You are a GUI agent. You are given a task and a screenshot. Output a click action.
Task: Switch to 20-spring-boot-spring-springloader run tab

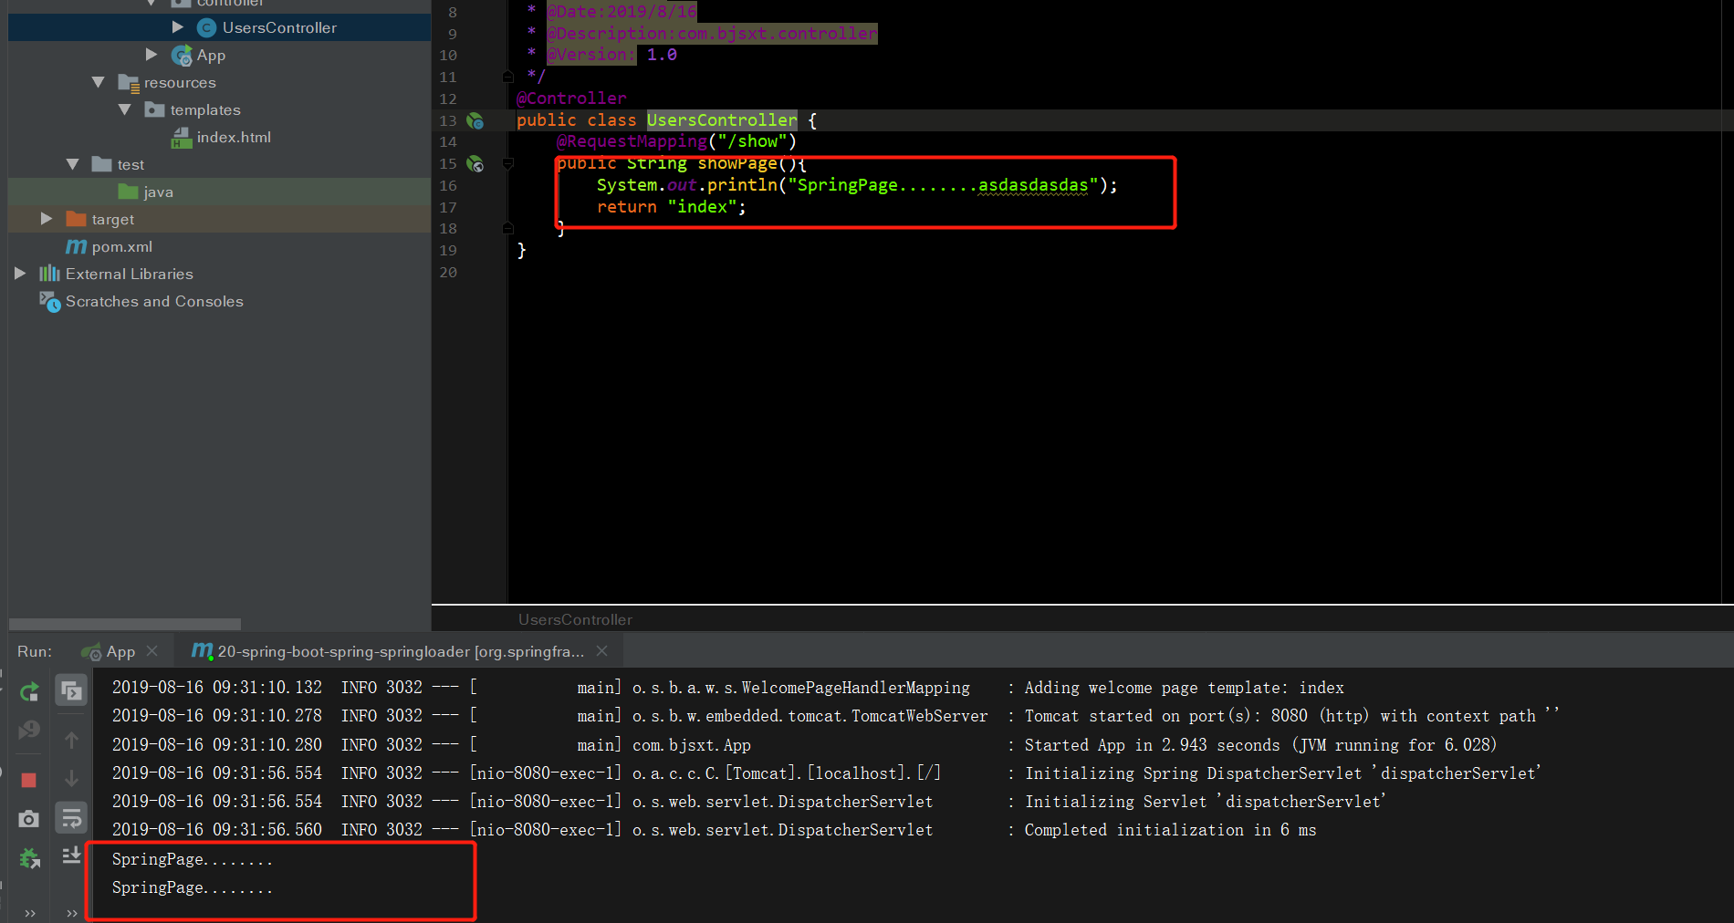pyautogui.click(x=401, y=651)
